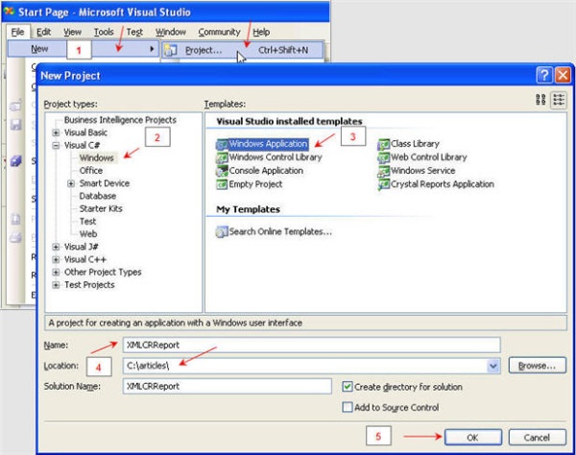The width and height of the screenshot is (576, 455).
Task: Expand the Other Project Types node
Action: [x=56, y=272]
